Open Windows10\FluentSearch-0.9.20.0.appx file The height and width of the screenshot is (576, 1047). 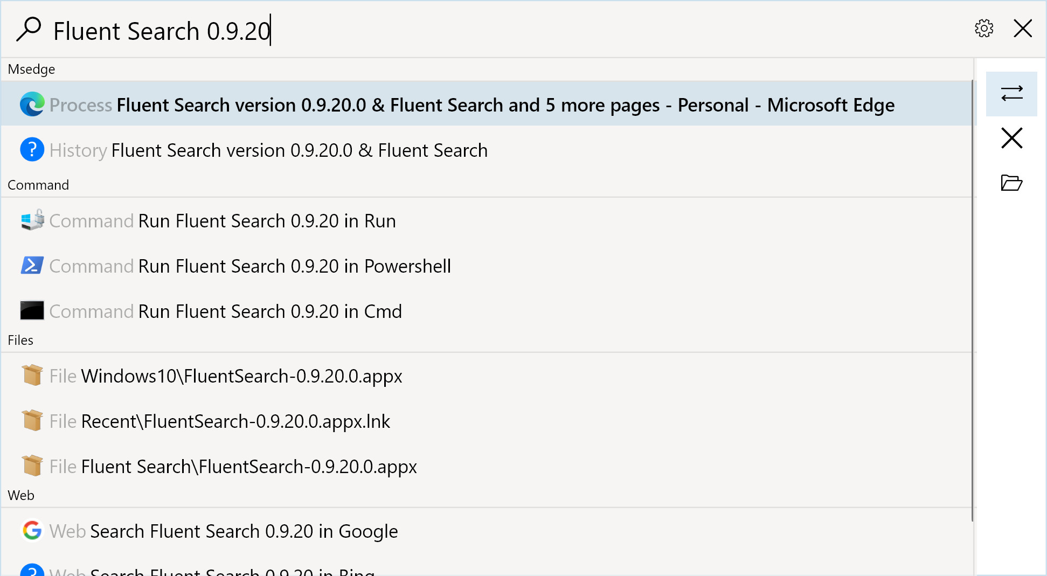pyautogui.click(x=488, y=376)
